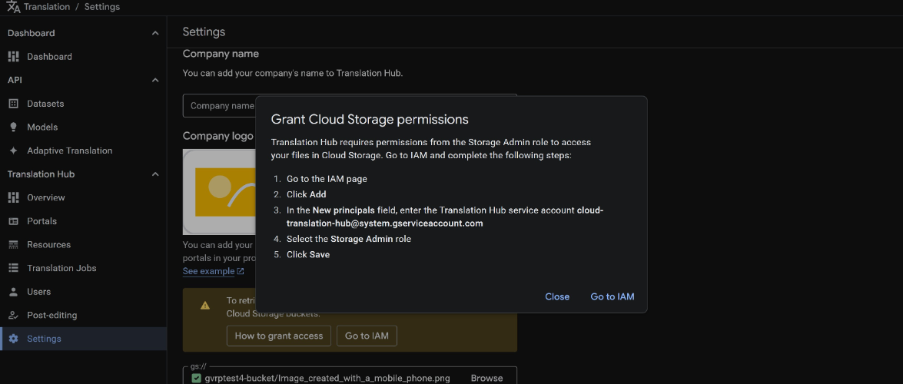Screen dimensions: 903x384
Task: Collapse the Dashboard section chevron
Action: [x=155, y=33]
